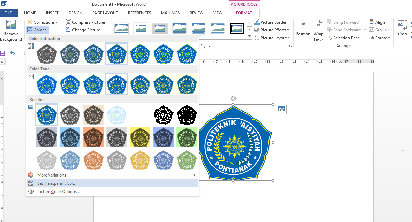Apply the light green recolor thumbnail
412x222 pixels.
(187, 160)
